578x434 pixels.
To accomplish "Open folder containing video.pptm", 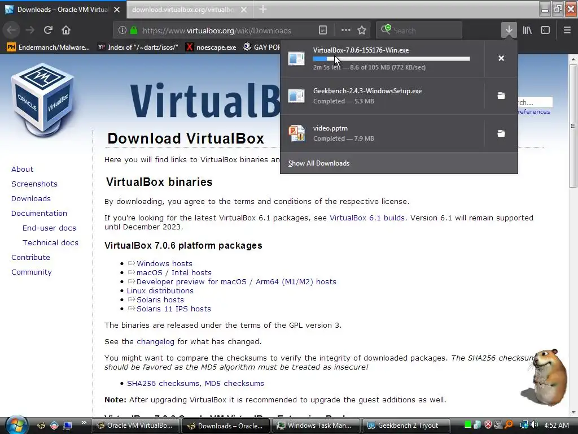I will pos(501,133).
